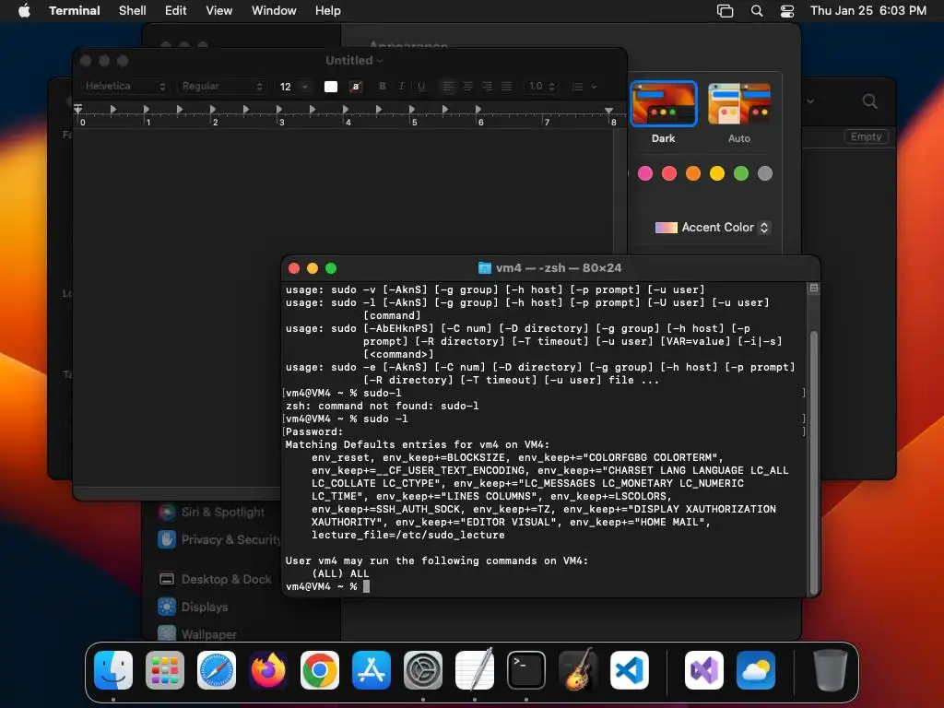Open the Terminal menu in the menu bar
This screenshot has width=944, height=708.
[x=75, y=11]
